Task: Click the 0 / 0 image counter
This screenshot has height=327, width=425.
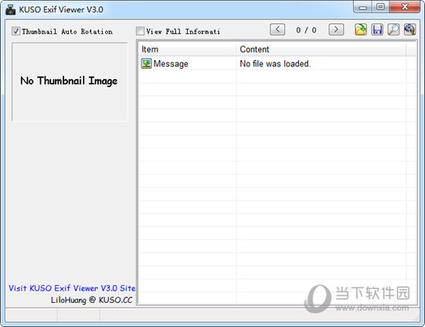Action: pyautogui.click(x=306, y=30)
